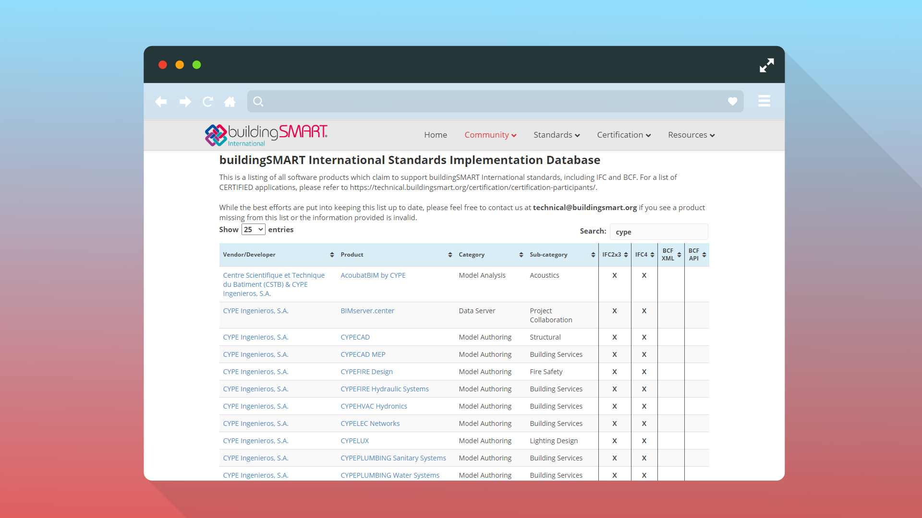Click the browser forward arrow
The width and height of the screenshot is (922, 518).
(x=185, y=102)
